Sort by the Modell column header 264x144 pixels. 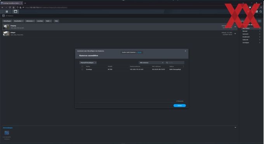110,66
